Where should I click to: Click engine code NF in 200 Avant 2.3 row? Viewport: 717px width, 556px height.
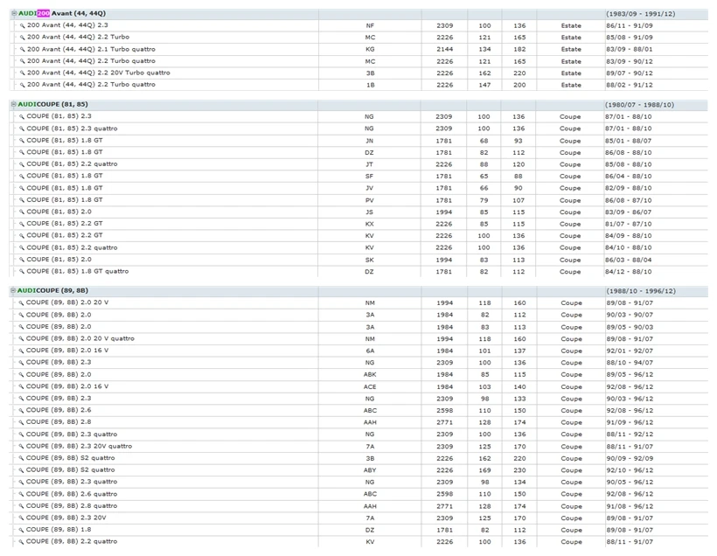point(370,26)
